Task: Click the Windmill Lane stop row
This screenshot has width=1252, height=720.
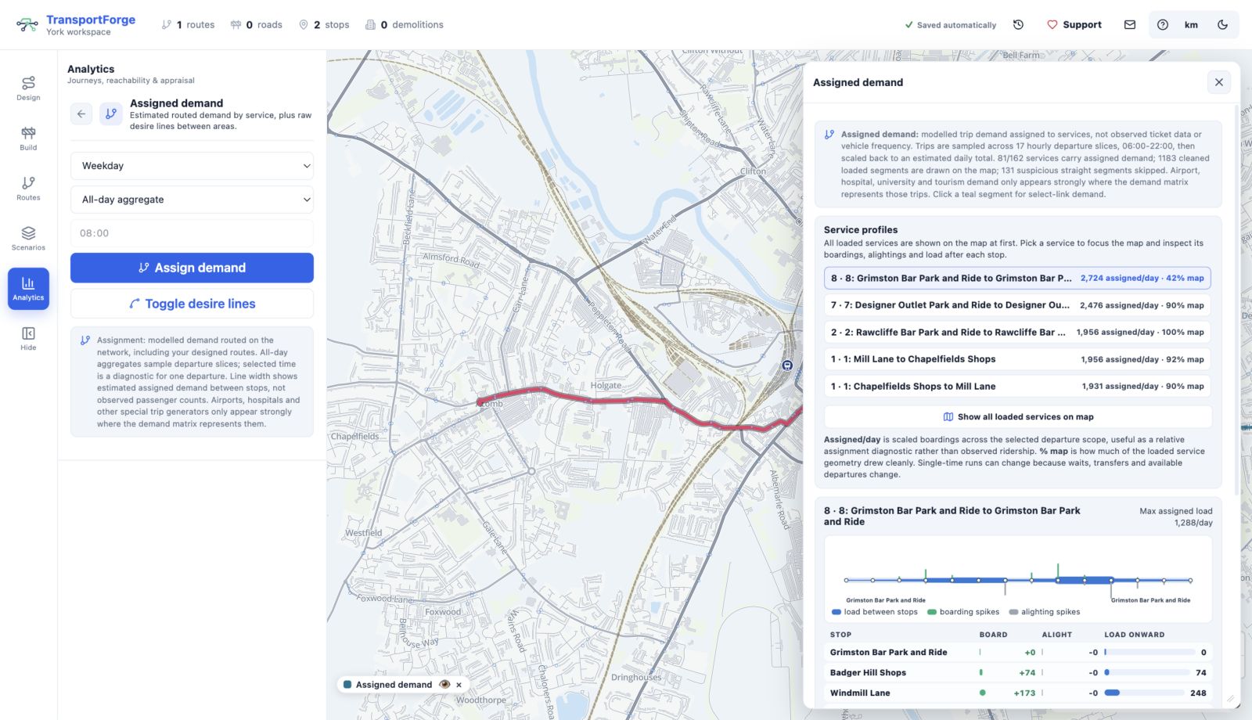Action: [1017, 693]
